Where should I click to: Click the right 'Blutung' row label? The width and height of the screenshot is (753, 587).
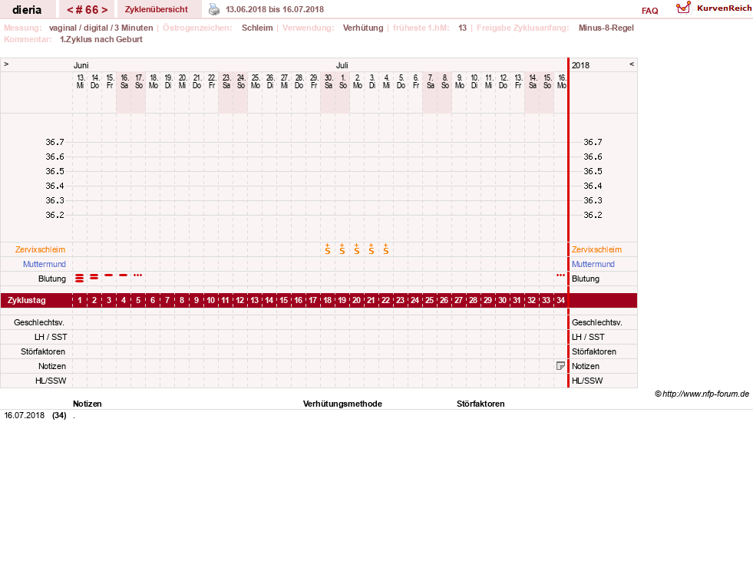(x=586, y=279)
